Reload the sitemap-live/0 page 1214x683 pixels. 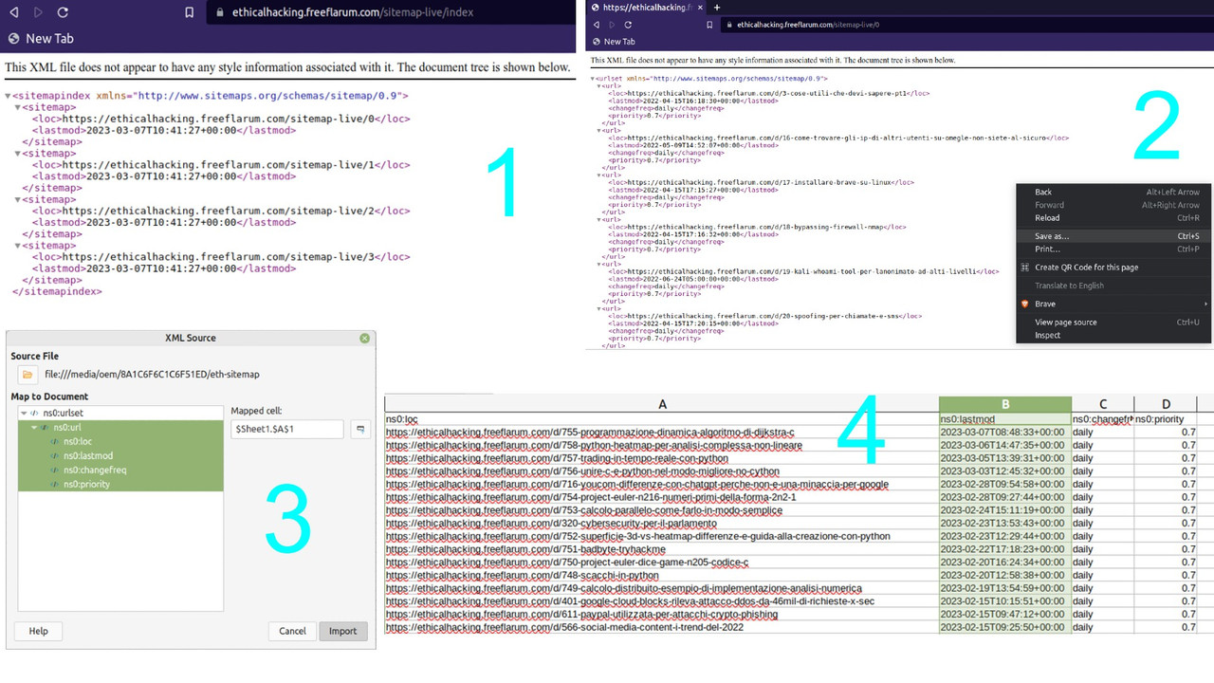coord(628,25)
